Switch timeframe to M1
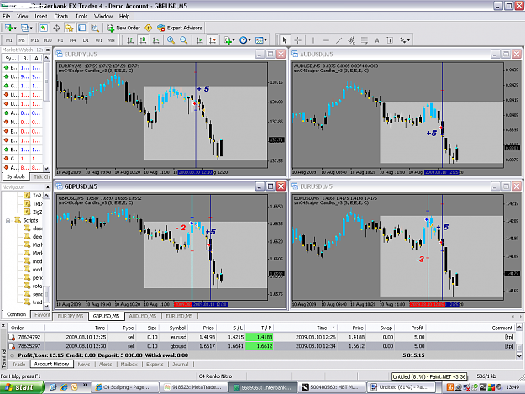The height and width of the screenshot is (394, 525). (9, 40)
